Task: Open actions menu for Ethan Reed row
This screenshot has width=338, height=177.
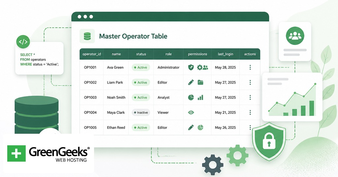Action: pyautogui.click(x=250, y=127)
